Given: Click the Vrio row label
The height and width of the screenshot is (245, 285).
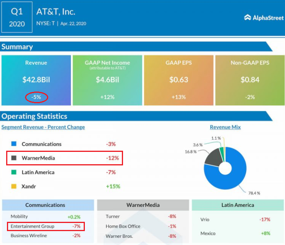Looking at the screenshot, I should pyautogui.click(x=205, y=219).
